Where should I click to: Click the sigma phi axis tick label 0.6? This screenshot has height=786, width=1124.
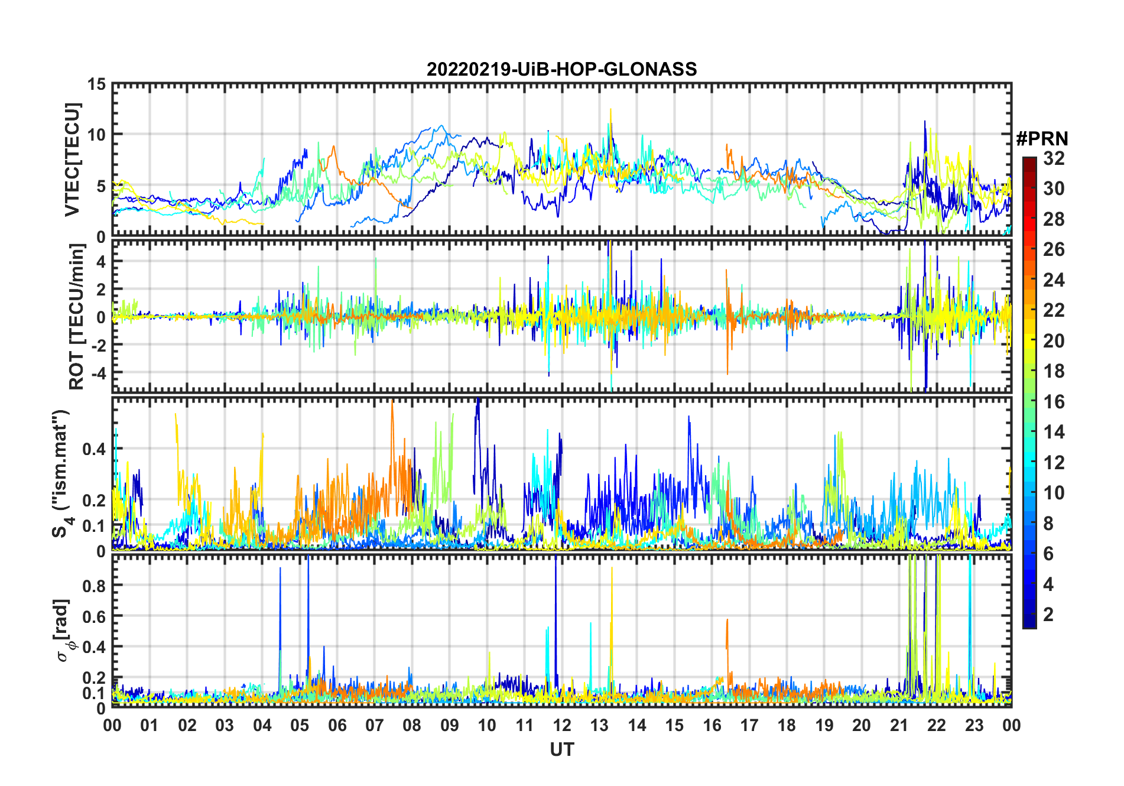click(x=95, y=616)
